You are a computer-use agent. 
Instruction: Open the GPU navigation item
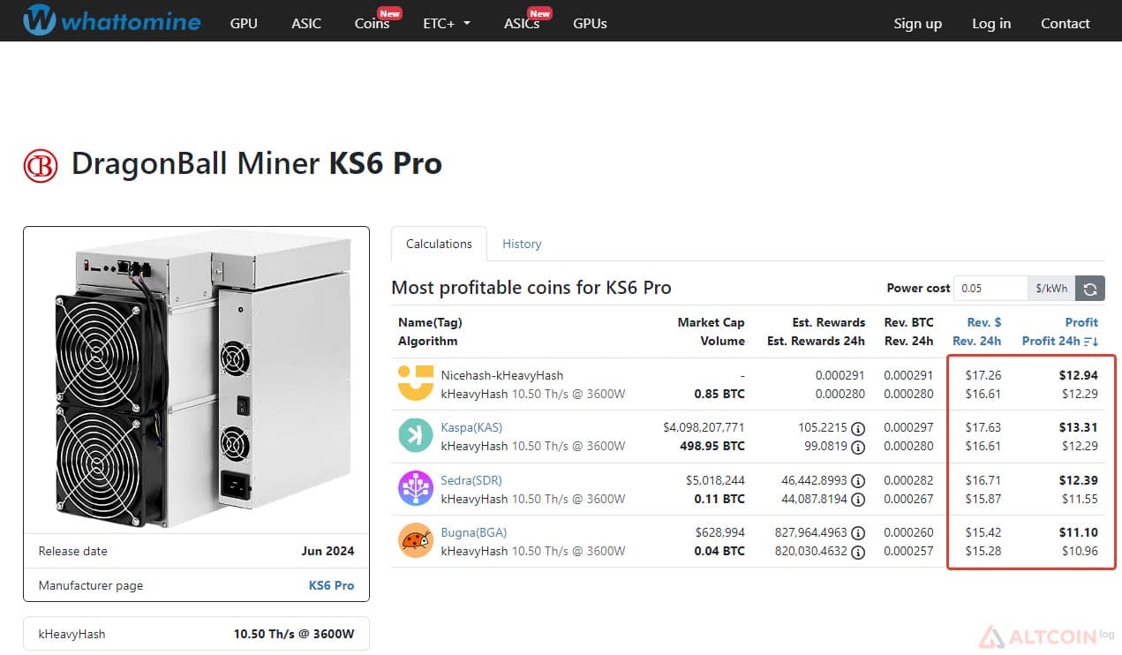click(244, 24)
